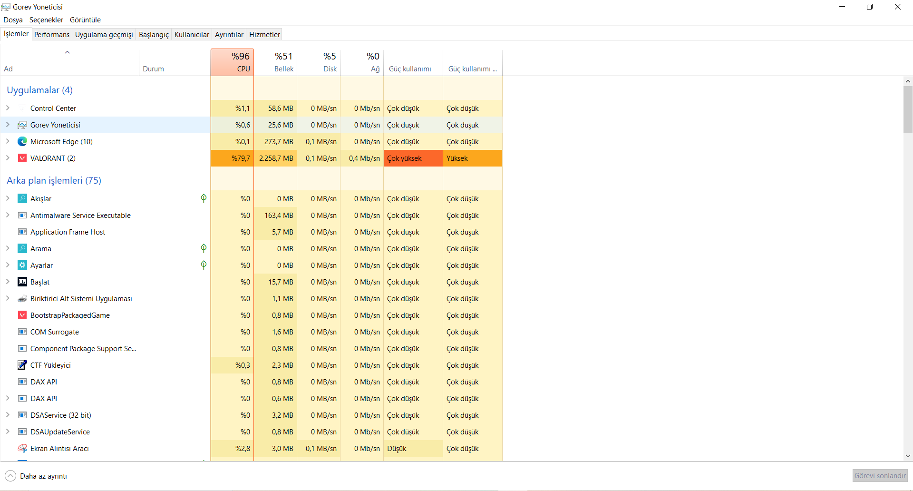
Task: Click the Arama search icon
Action: (x=22, y=249)
